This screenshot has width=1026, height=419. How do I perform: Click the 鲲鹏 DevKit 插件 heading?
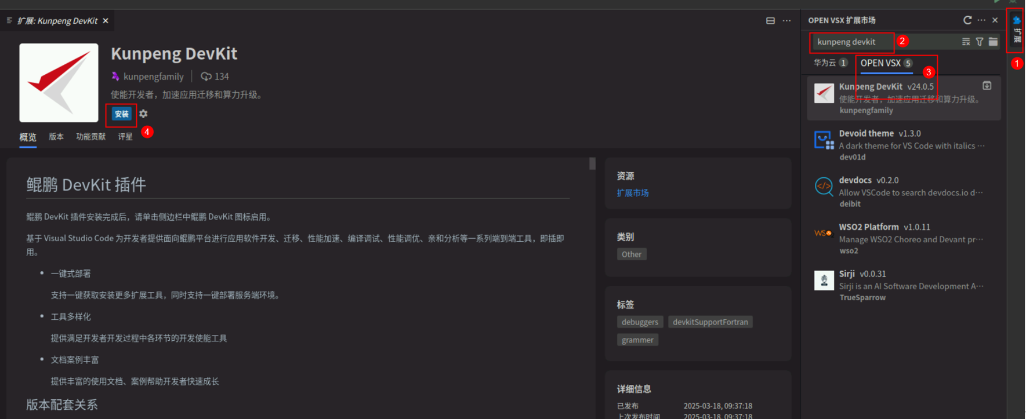tap(86, 185)
